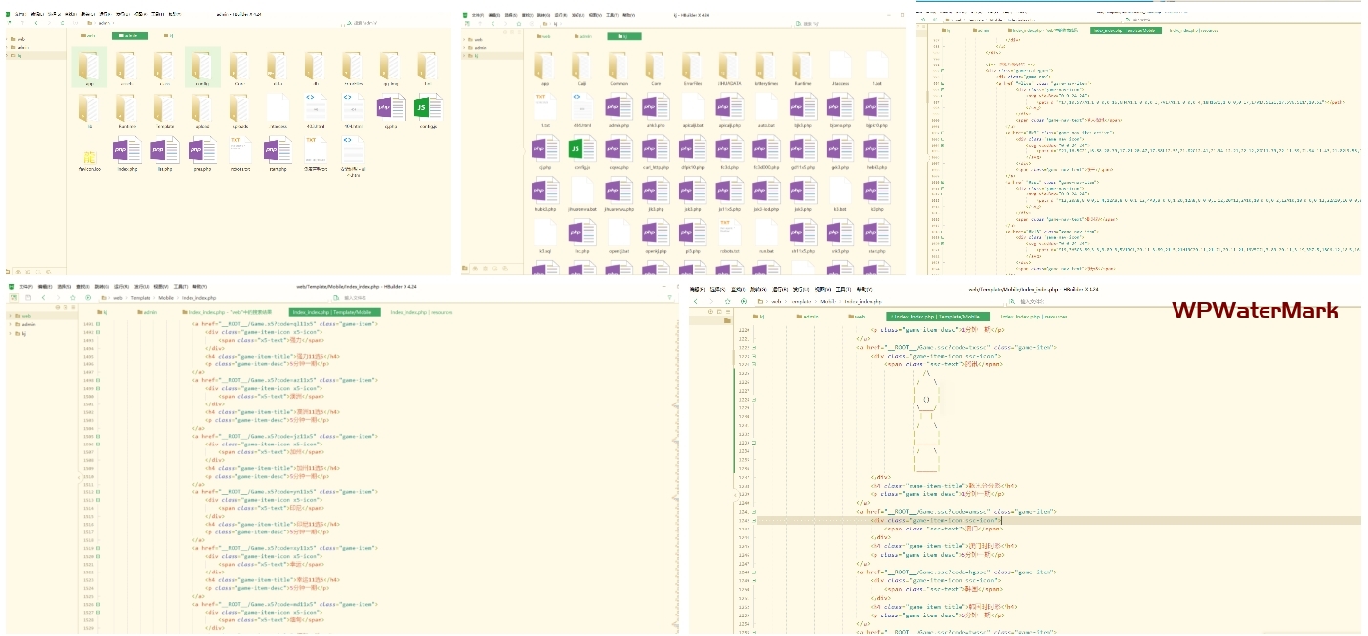Open the Common folder in kj window
This screenshot has height=636, width=1368.
[618, 65]
